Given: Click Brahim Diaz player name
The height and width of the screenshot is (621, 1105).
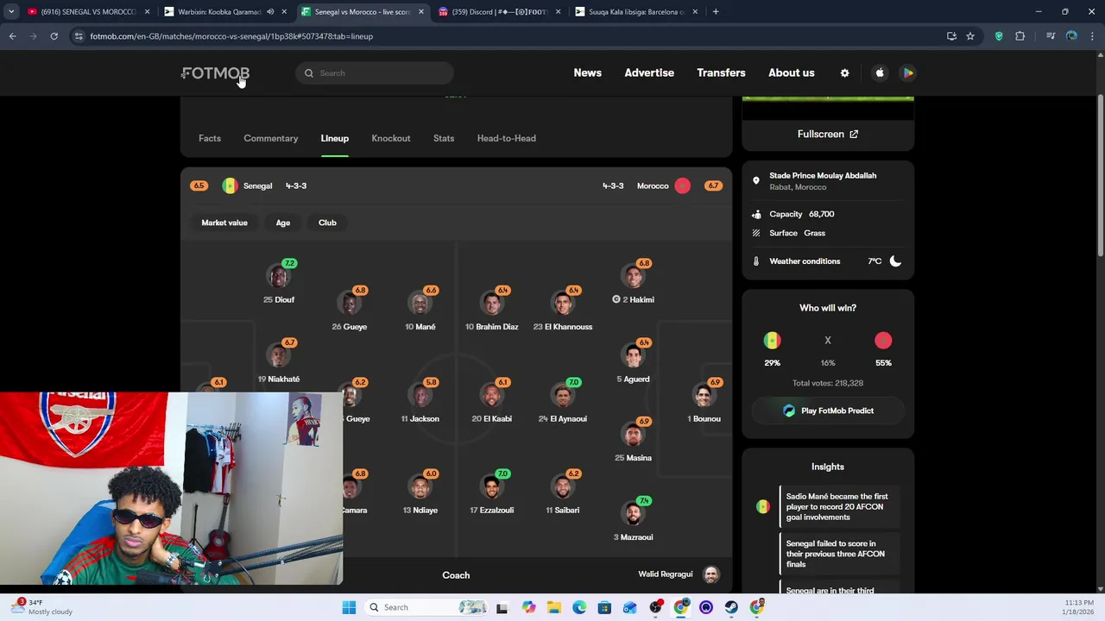Looking at the screenshot, I should click(492, 327).
